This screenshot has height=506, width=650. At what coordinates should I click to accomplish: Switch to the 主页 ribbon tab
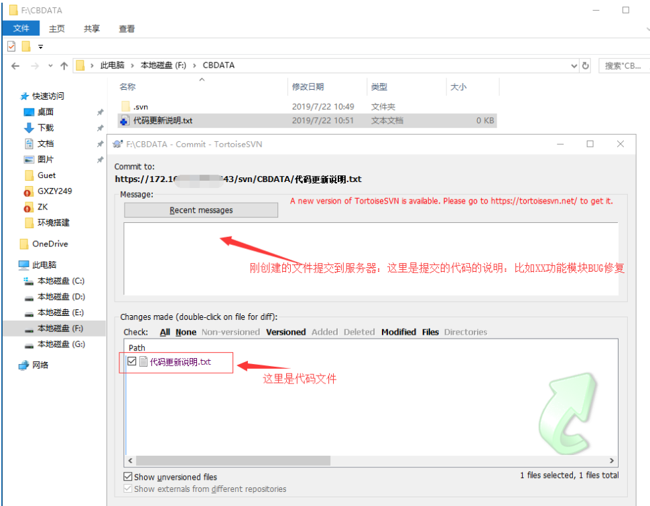pyautogui.click(x=57, y=29)
